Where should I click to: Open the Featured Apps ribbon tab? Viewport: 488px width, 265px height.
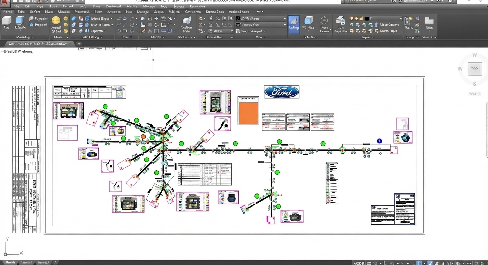pyautogui.click(x=239, y=12)
